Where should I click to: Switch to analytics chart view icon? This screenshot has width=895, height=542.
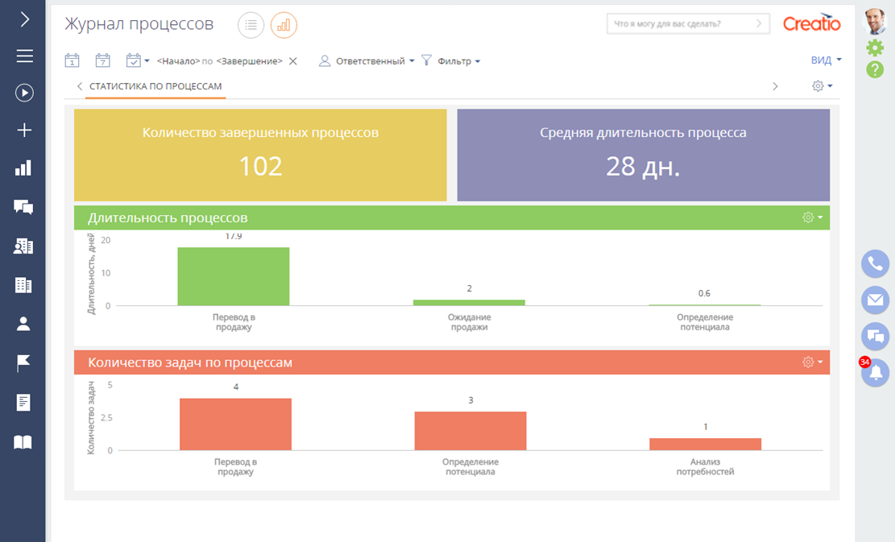284,25
